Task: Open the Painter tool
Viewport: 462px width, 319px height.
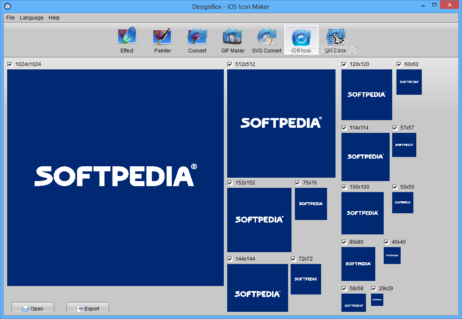Action: [x=162, y=40]
